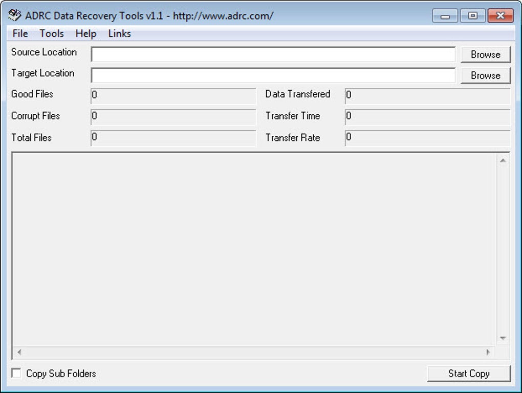Click the Start Copy button

(x=469, y=374)
